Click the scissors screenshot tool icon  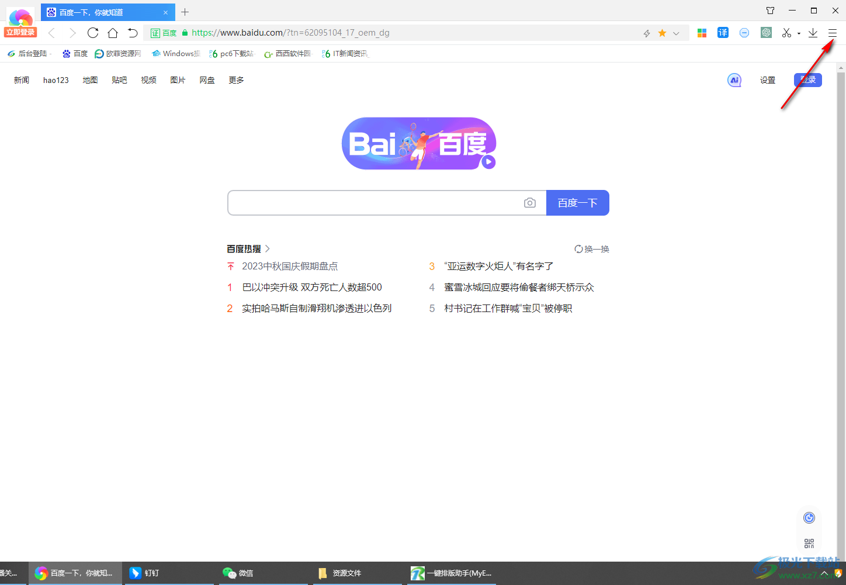coord(787,33)
